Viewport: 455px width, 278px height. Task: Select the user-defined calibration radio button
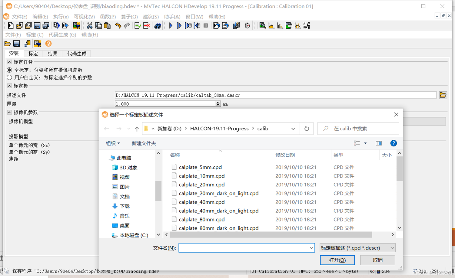click(x=9, y=77)
